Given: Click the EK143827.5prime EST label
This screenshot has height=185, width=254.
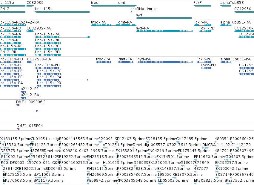Looking at the screenshot, I should [173, 169].
